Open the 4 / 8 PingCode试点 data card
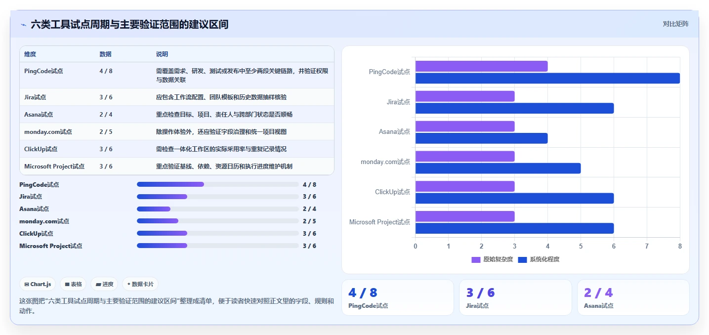The image size is (709, 335). 398,297
